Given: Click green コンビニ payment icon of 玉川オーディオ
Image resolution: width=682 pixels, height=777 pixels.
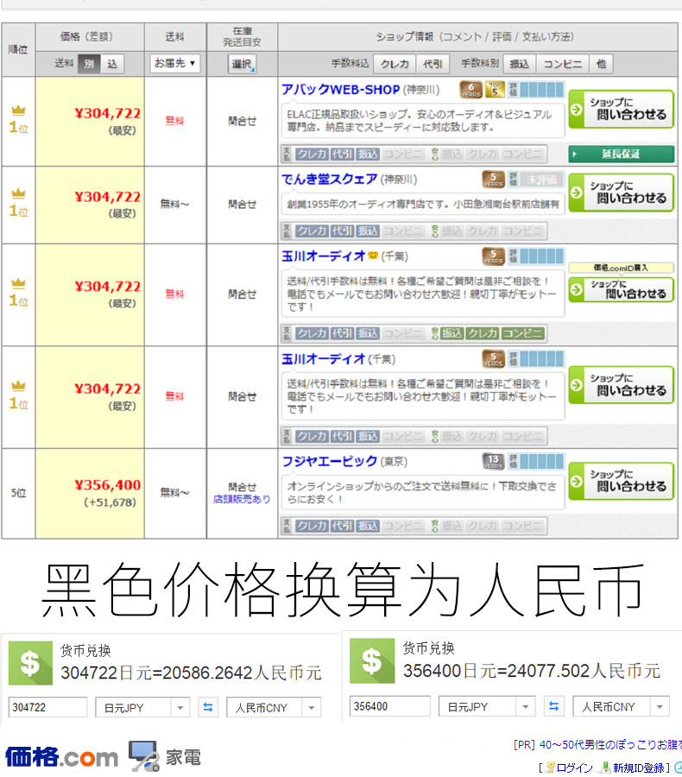Looking at the screenshot, I should 522,333.
